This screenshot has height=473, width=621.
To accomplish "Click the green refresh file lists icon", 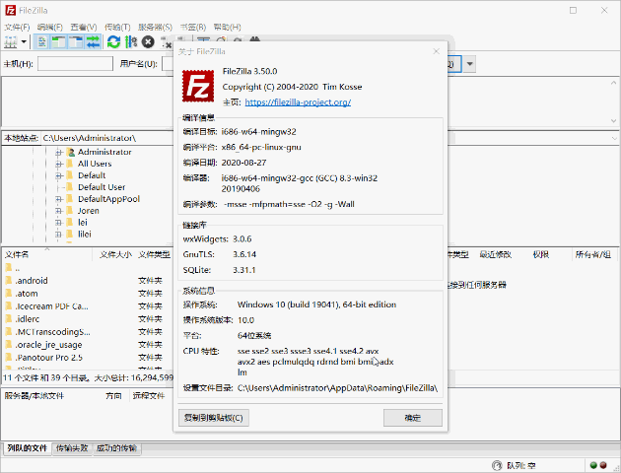I will (x=113, y=41).
